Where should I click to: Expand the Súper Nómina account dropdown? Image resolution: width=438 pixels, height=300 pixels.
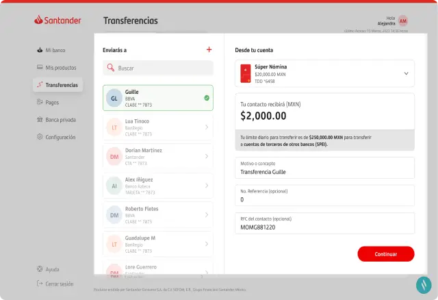pos(406,73)
